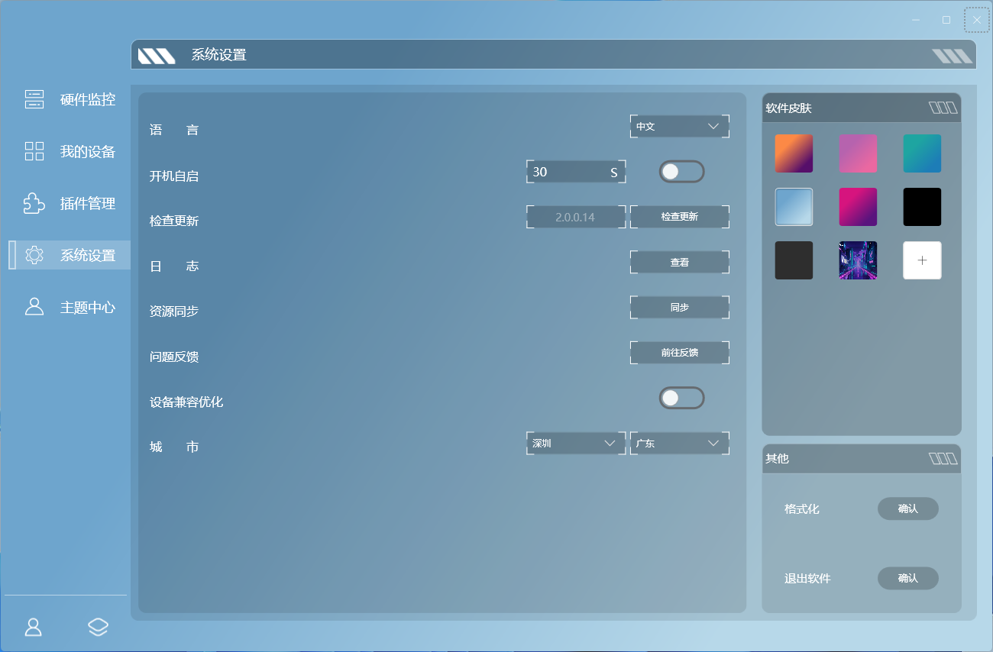Confirm 退出软件 with its 确认 button

point(907,578)
